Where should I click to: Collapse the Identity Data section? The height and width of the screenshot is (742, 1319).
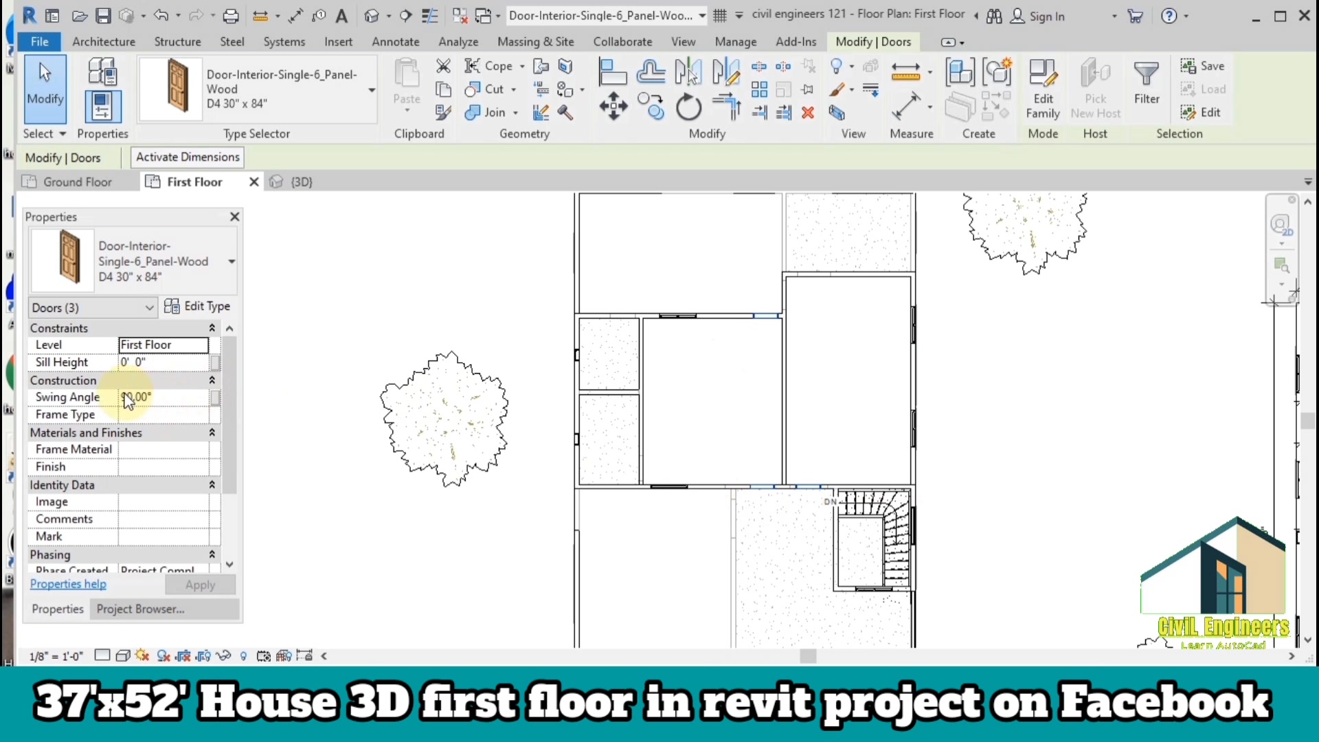point(212,485)
